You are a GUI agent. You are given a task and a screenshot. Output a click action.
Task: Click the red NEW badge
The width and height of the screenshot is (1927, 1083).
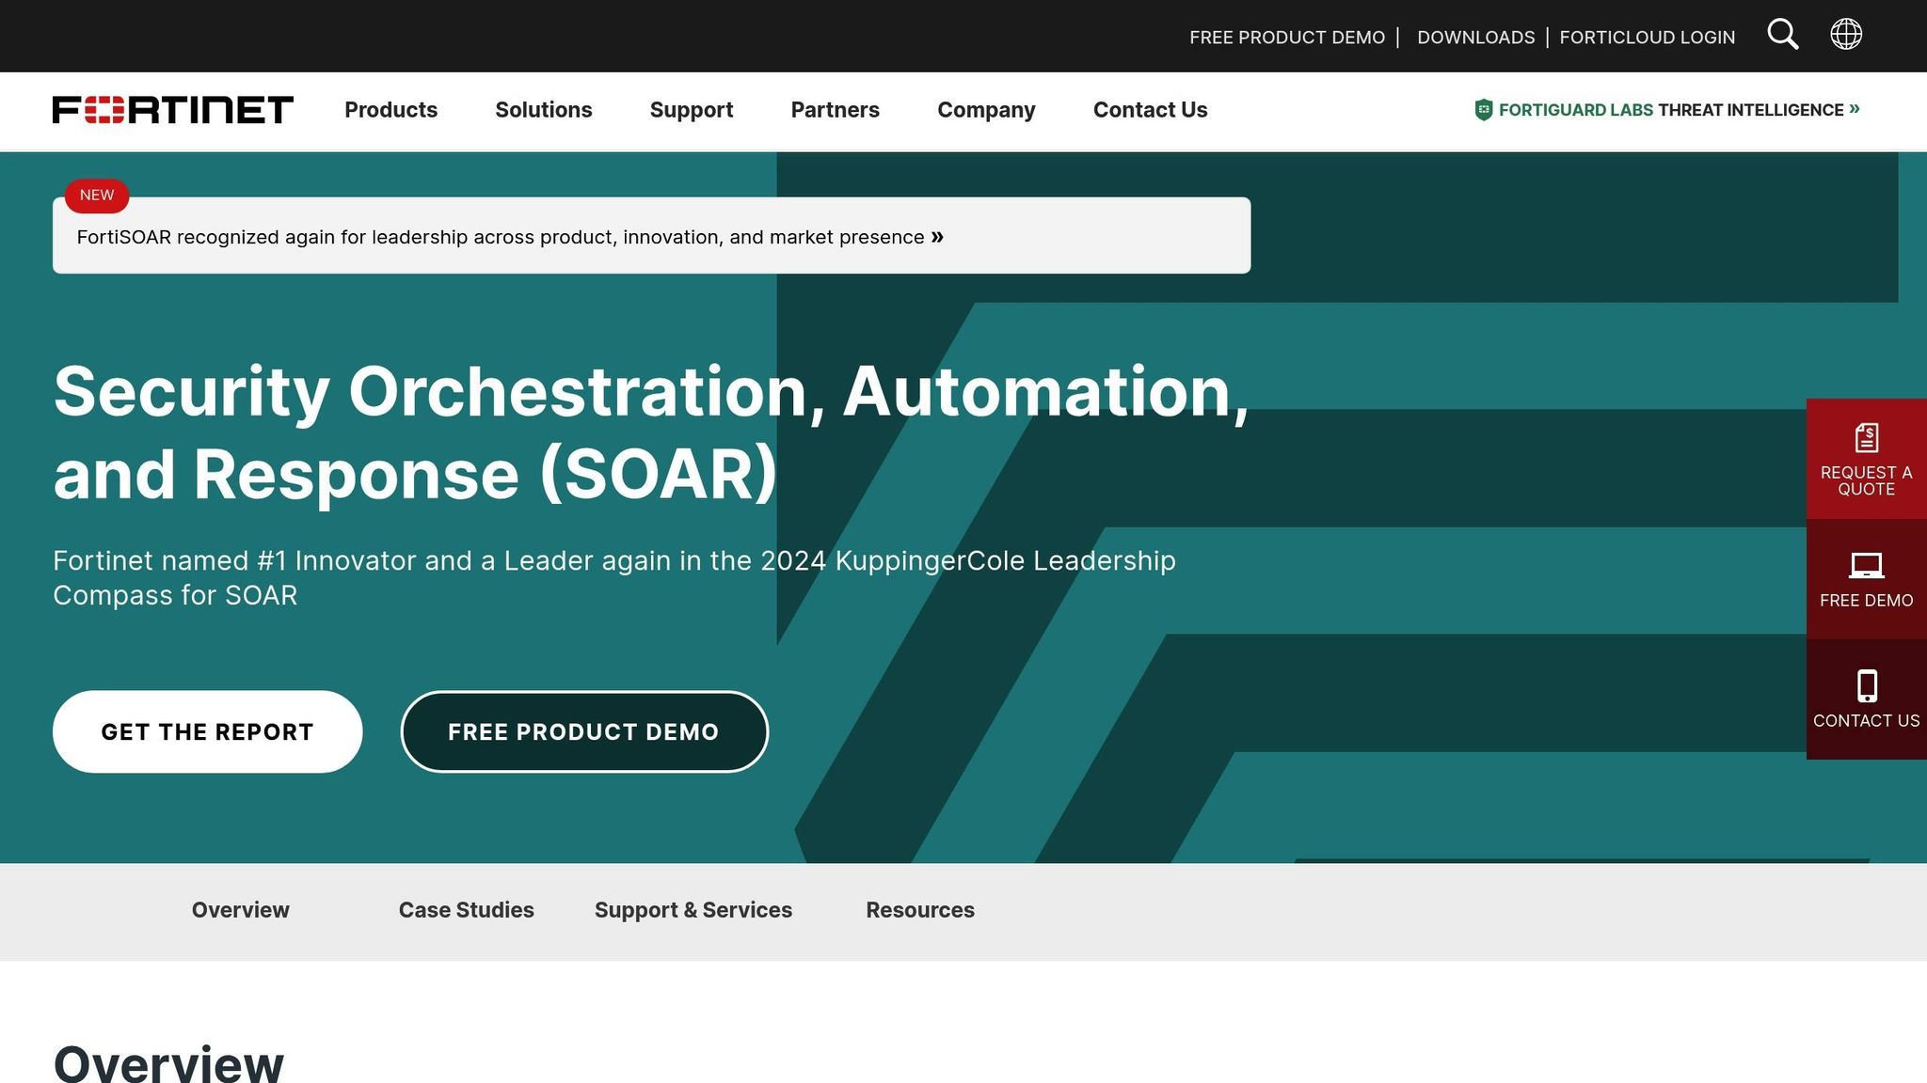(x=95, y=195)
